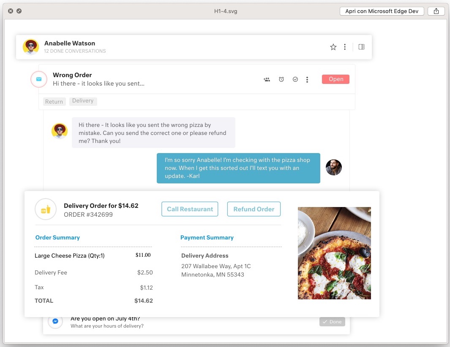Viewport: 450px width, 347px height.
Task: Click the $1.12 tax amount
Action: [146, 288]
